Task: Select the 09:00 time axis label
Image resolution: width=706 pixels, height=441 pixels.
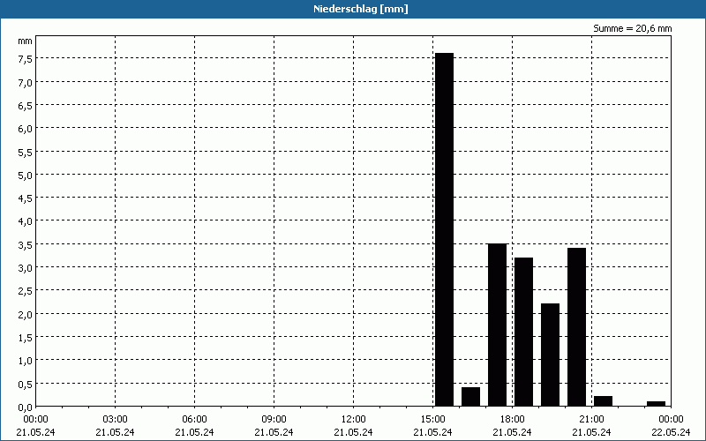Action: tap(274, 420)
